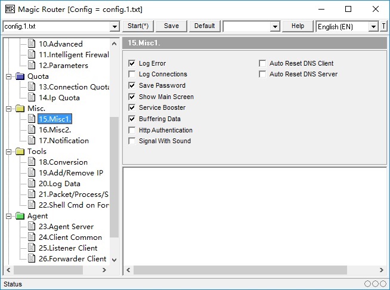
Task: Click the Quota folder icon
Action: point(20,76)
